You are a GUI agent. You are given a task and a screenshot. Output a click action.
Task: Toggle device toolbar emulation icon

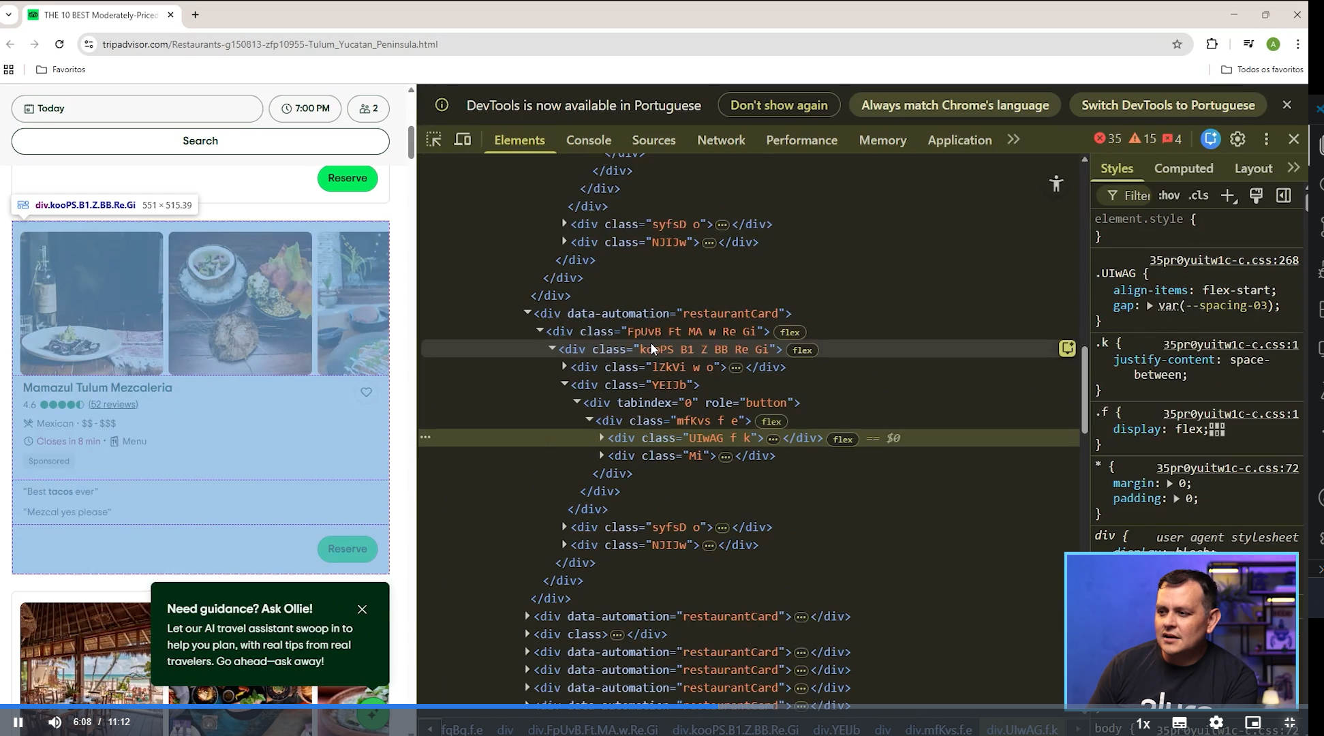coord(463,140)
